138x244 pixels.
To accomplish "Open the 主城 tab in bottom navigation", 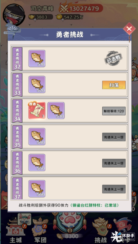I will click(15, 230).
